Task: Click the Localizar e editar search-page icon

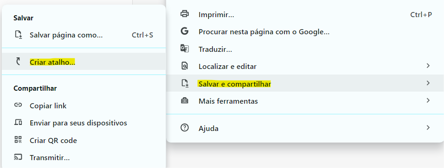Action: coord(185,66)
